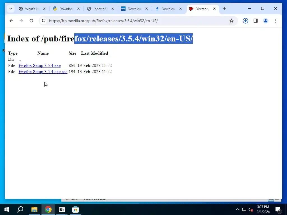Download Firefox Setup 3.5.4.exe link

[x=40, y=66]
